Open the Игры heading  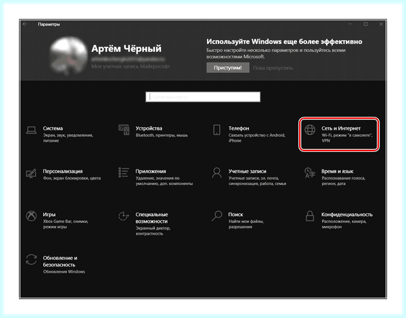coord(49,215)
